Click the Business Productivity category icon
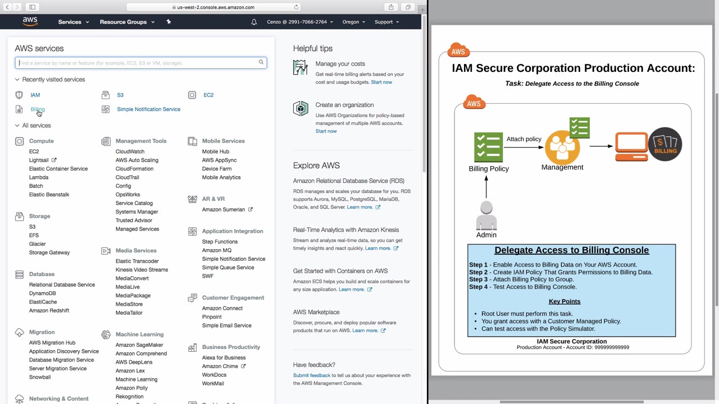Viewport: 719px width, 404px height. 192,347
